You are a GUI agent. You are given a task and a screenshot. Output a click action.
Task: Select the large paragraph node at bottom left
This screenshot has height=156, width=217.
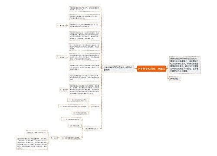(x=32, y=143)
